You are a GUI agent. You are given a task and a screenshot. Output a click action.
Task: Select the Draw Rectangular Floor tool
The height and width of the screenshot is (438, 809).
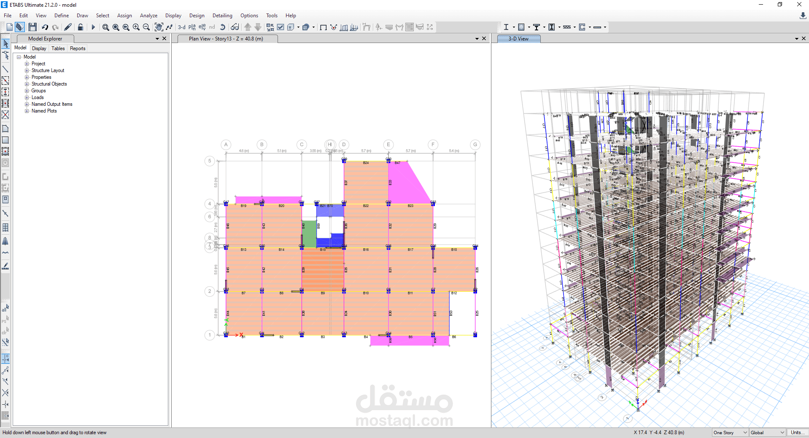(5, 140)
